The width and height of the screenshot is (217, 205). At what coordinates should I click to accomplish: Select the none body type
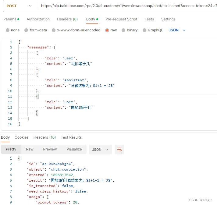pyautogui.click(x=13, y=30)
